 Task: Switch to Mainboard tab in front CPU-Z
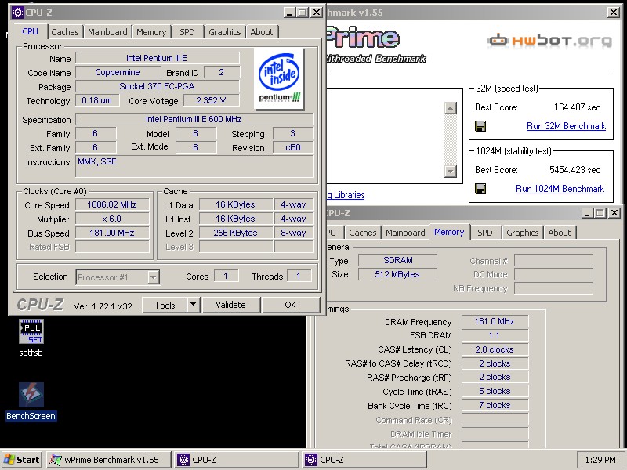[107, 32]
